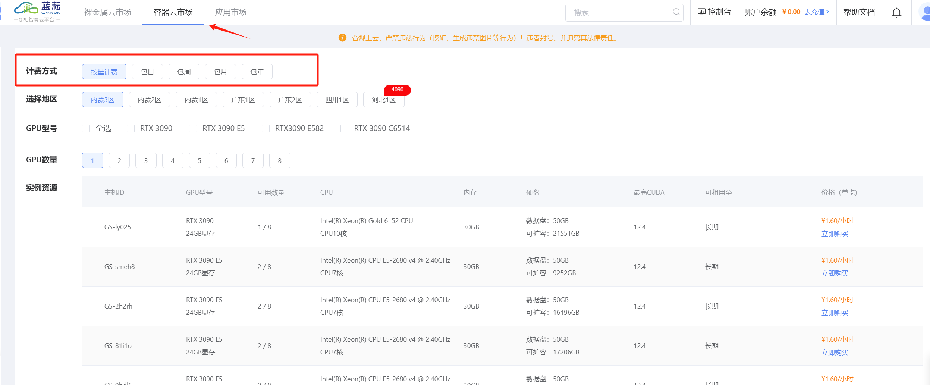Choose region 四川1区

[x=337, y=100]
